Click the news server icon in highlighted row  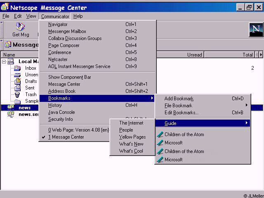tap(11, 107)
